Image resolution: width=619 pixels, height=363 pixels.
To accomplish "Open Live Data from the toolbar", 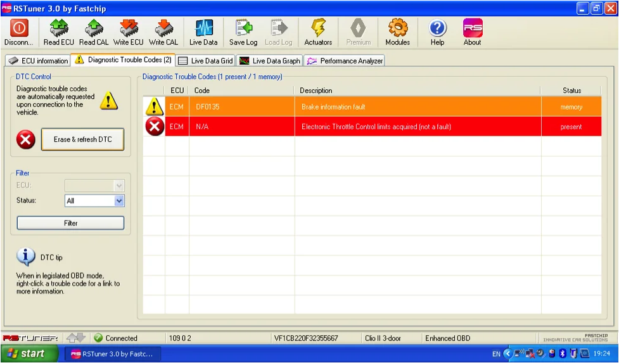I will pyautogui.click(x=204, y=32).
